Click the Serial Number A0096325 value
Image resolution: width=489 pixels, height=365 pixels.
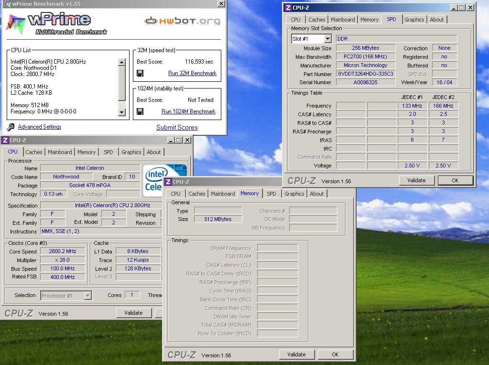(x=366, y=82)
